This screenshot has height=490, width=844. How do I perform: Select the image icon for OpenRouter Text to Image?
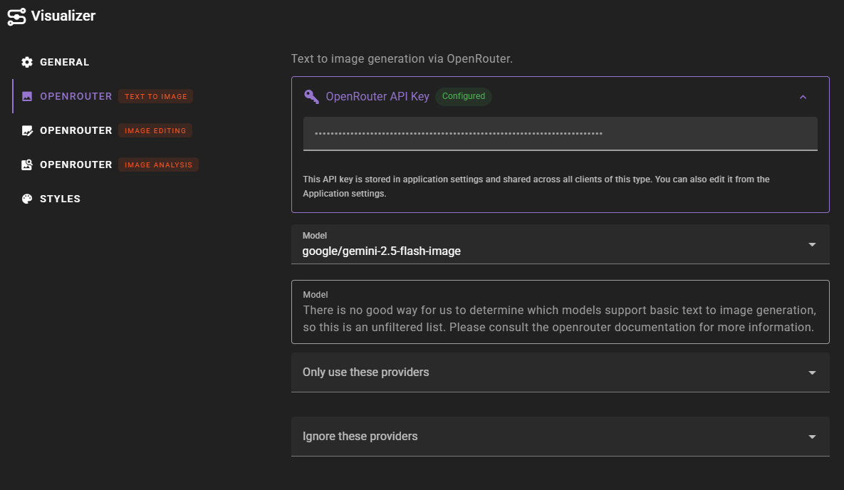click(27, 96)
